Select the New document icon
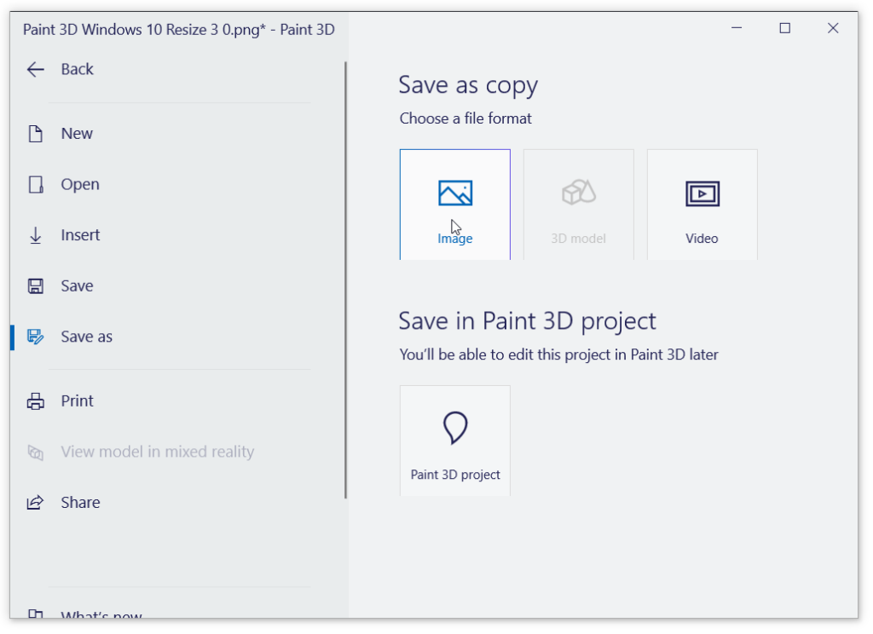 pos(35,134)
